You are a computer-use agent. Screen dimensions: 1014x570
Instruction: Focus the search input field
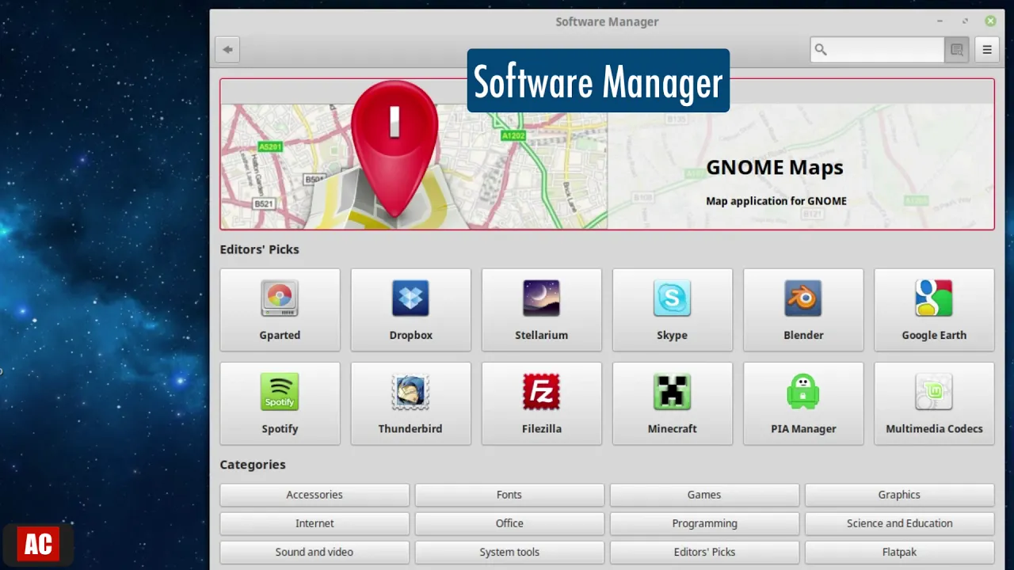[x=878, y=50]
